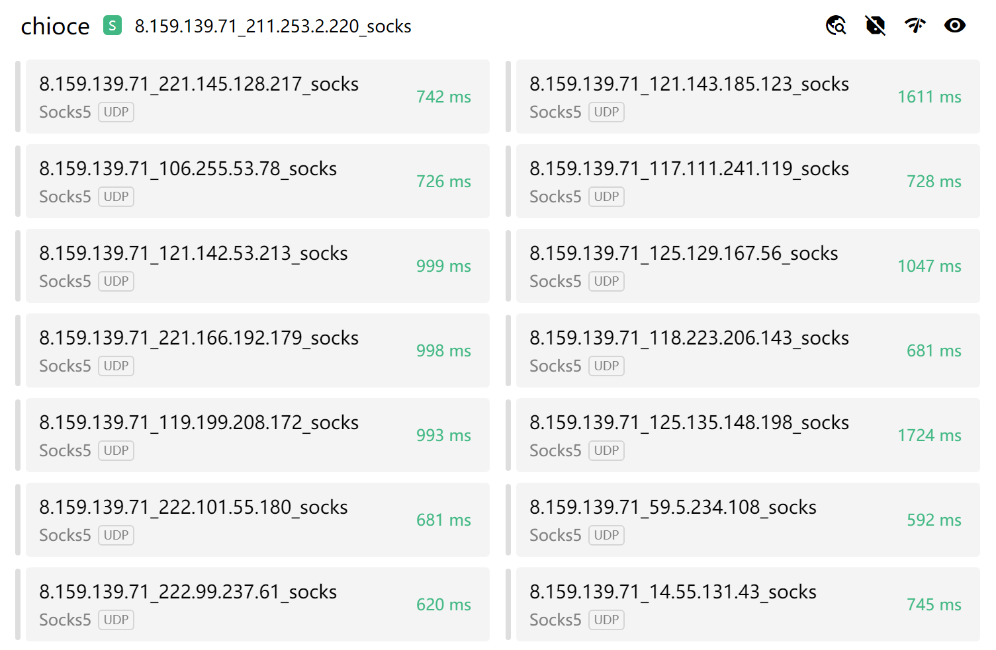Collapse the chioce proxy group header

[55, 26]
